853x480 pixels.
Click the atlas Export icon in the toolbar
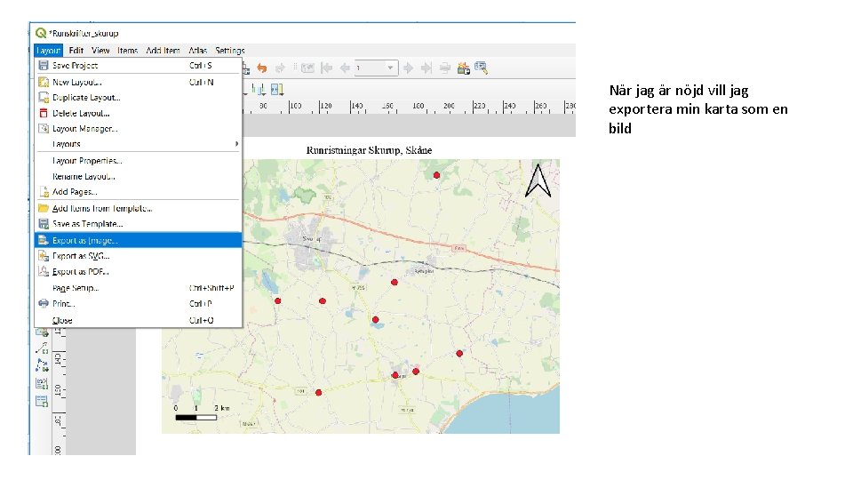pyautogui.click(x=463, y=68)
